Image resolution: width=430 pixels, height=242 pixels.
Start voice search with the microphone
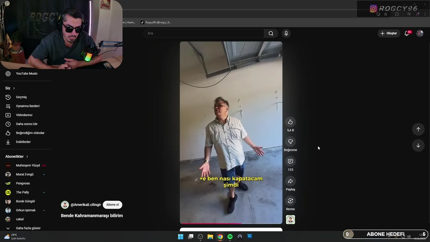coord(286,33)
